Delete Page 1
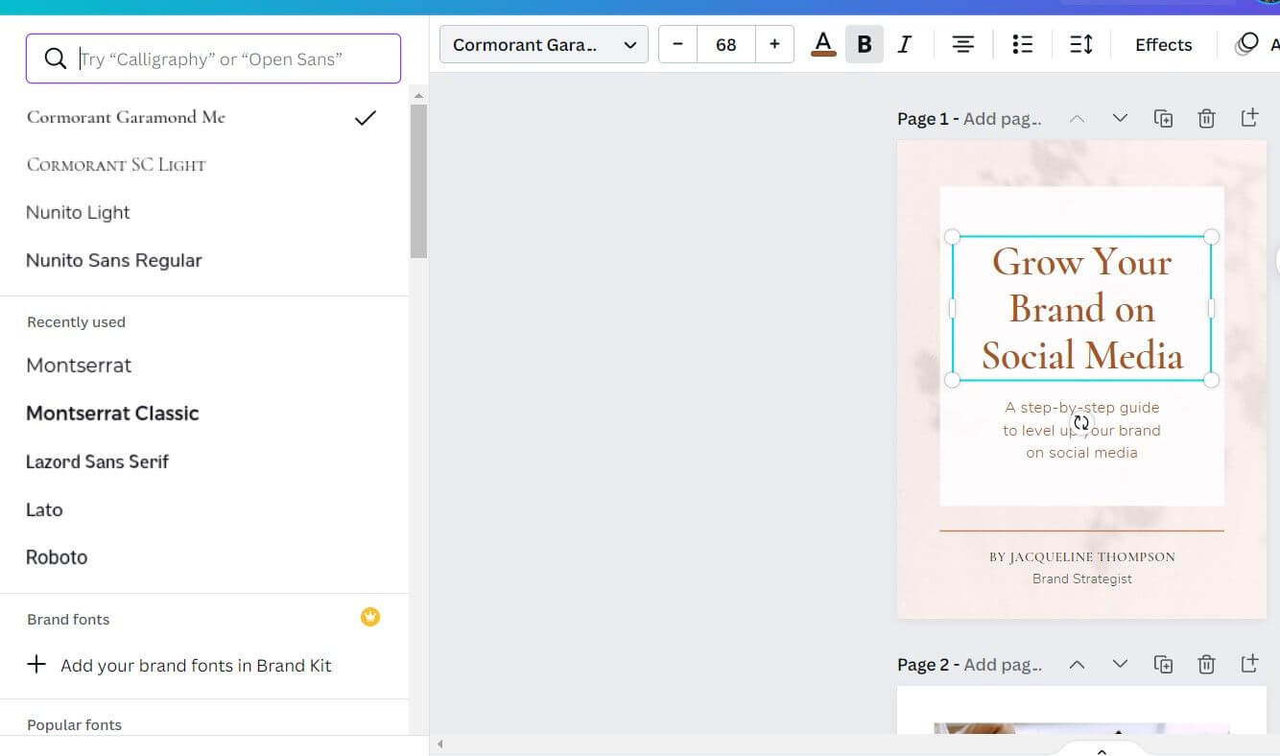The image size is (1280, 756). click(x=1206, y=117)
